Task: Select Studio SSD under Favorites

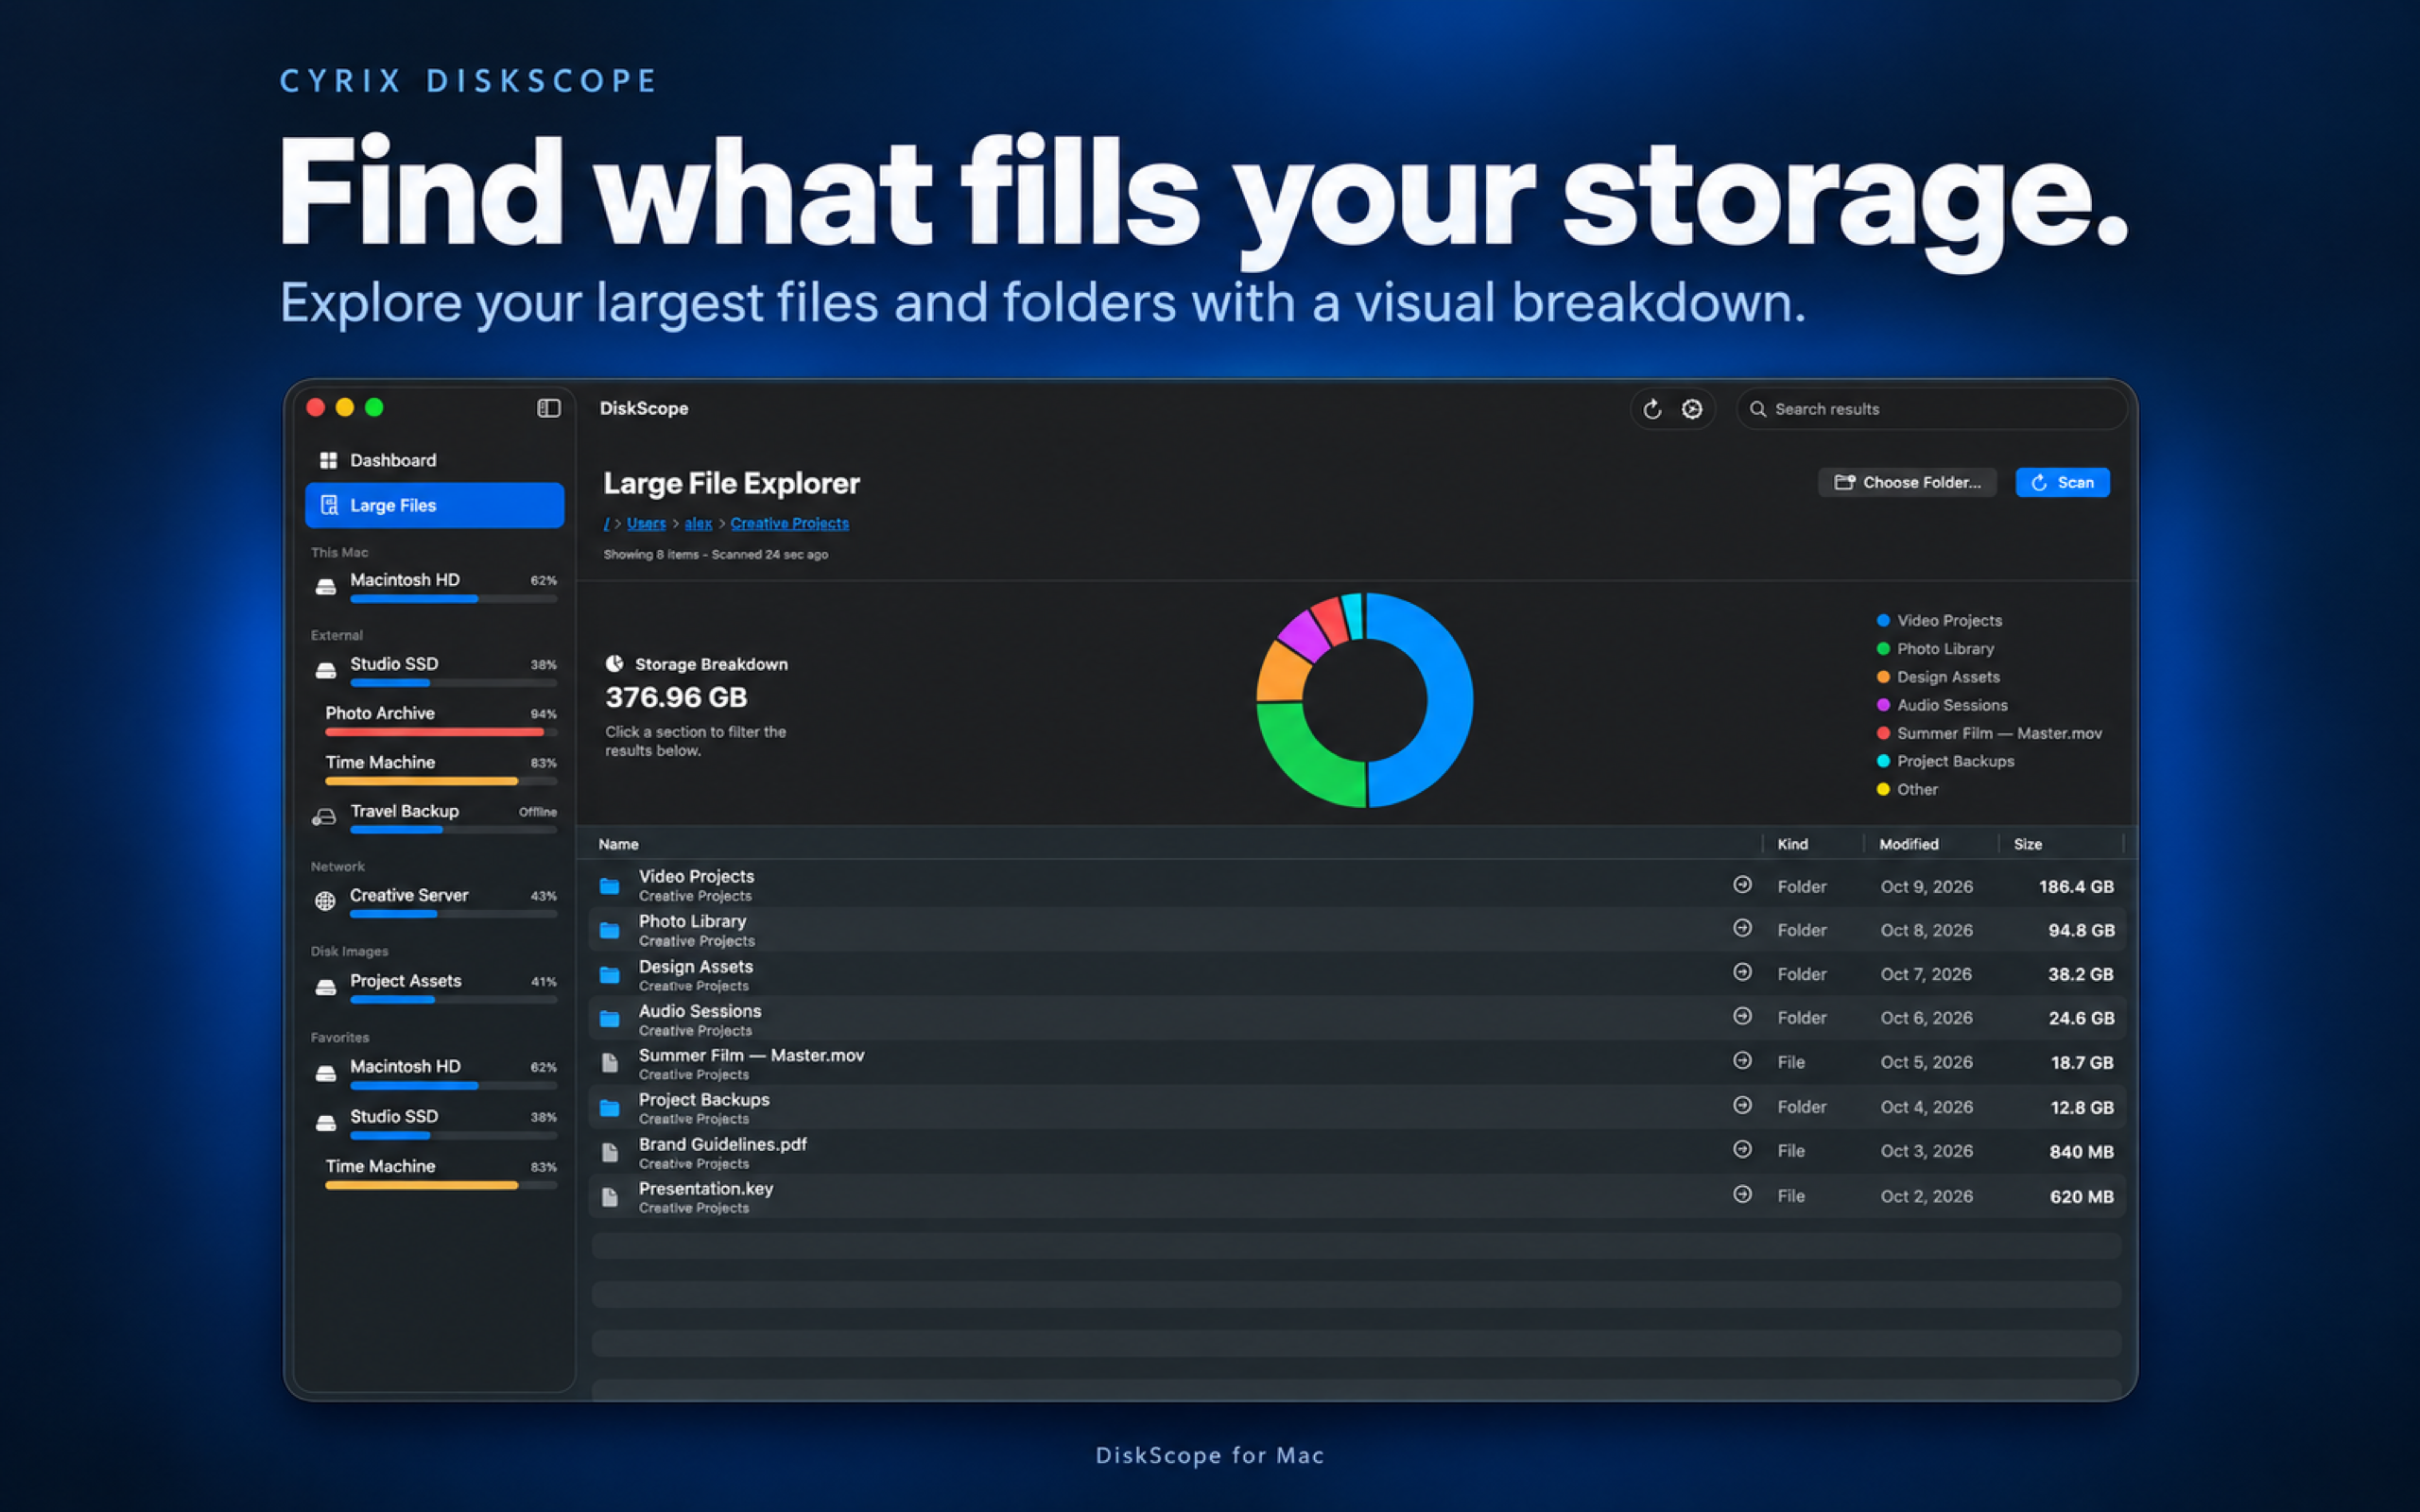Action: coord(434,1122)
